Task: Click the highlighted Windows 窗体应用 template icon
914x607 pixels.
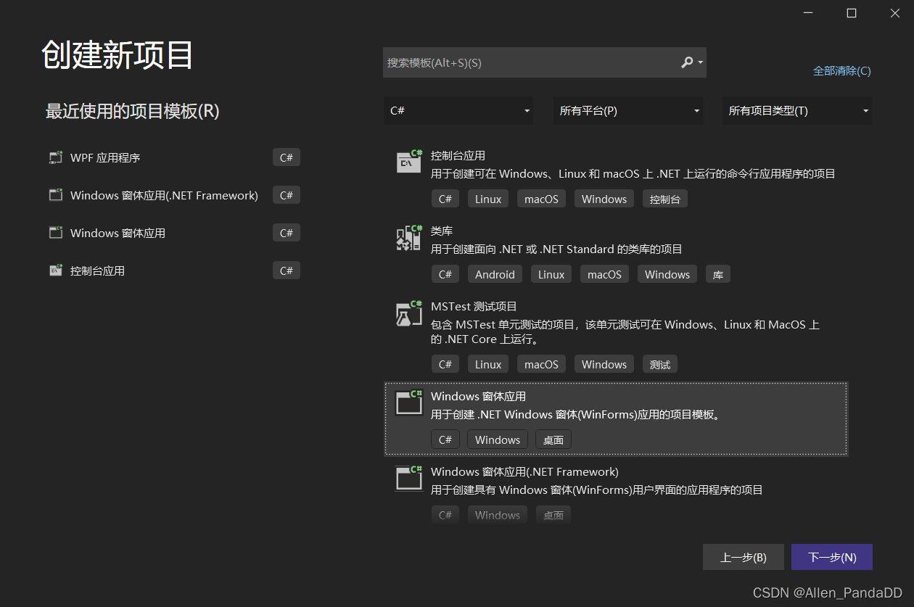Action: pyautogui.click(x=409, y=402)
